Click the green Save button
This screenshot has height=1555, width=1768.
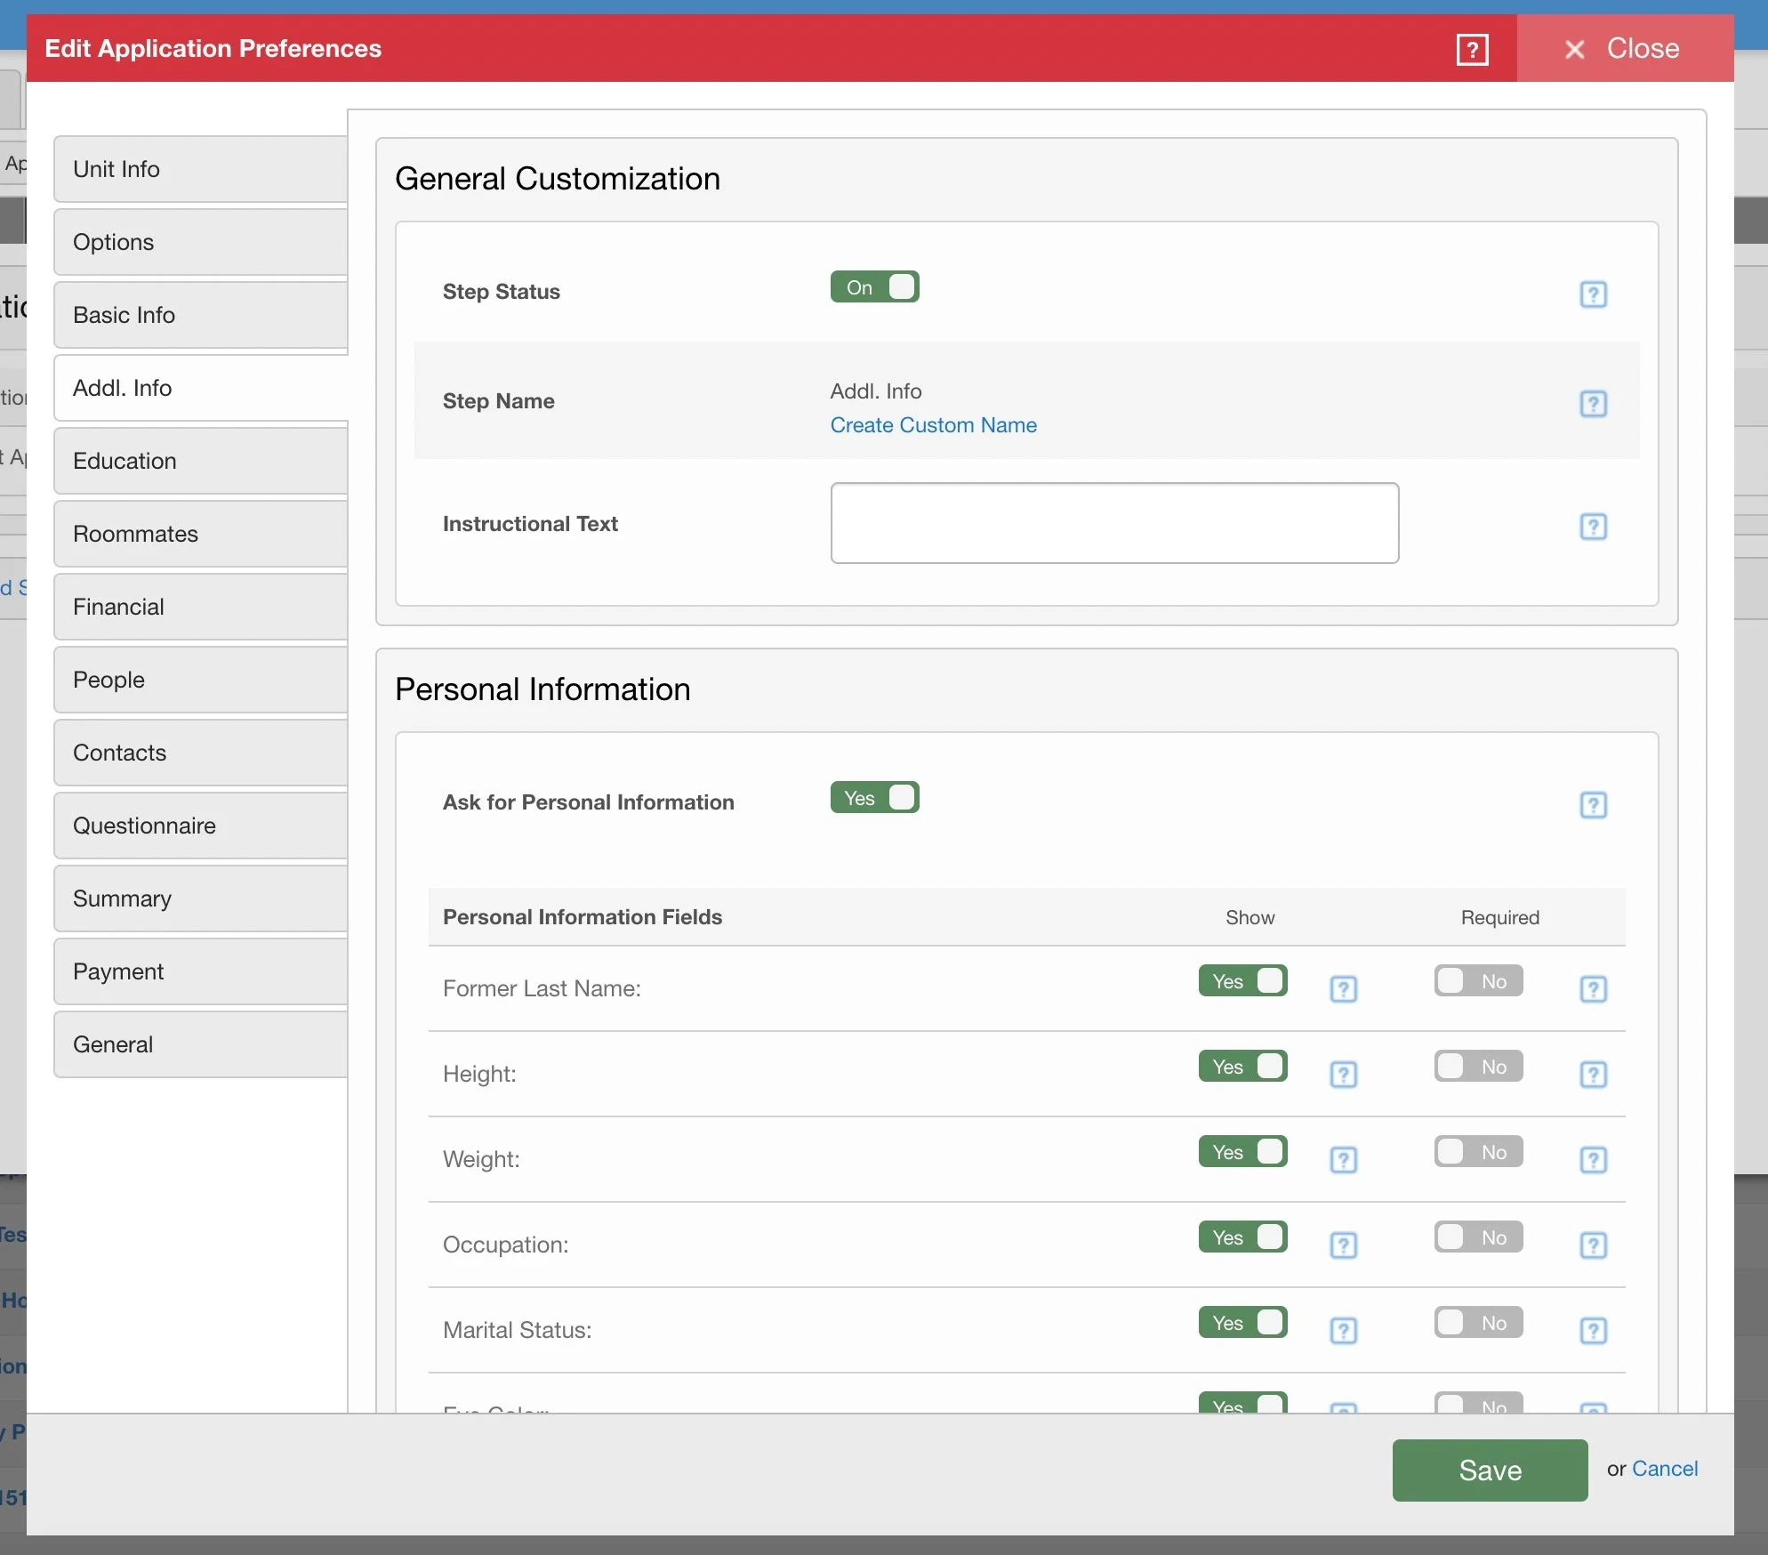point(1490,1470)
